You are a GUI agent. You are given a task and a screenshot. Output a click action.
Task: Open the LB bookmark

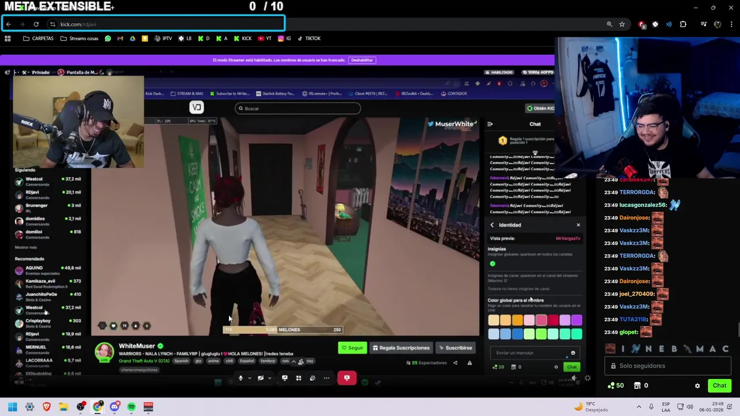tap(185, 39)
